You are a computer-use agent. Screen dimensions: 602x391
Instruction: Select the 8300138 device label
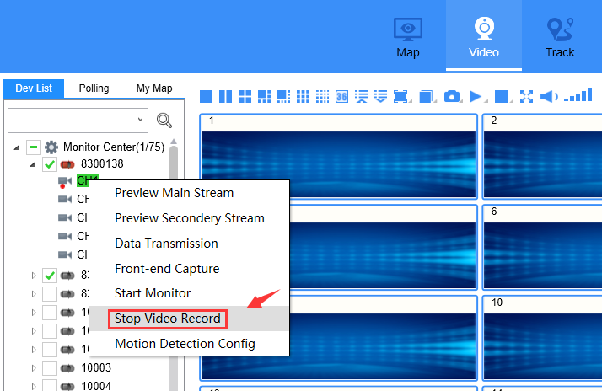pos(102,164)
